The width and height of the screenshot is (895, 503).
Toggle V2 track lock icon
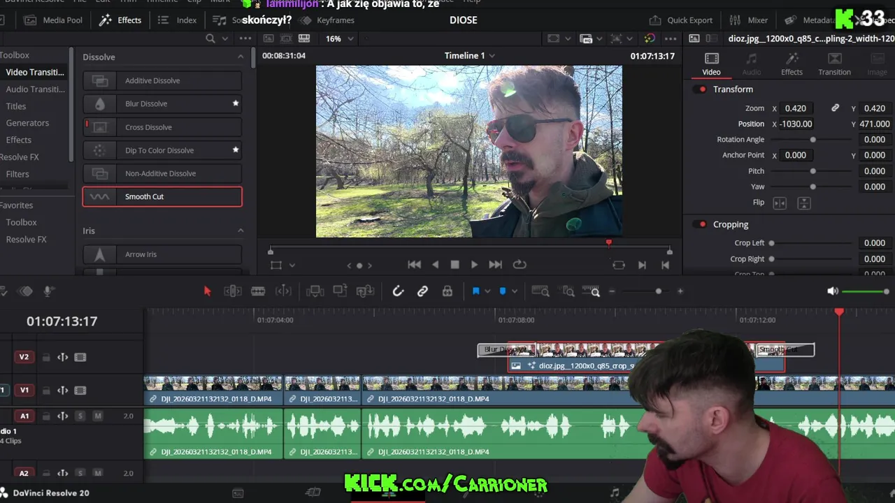pos(46,357)
